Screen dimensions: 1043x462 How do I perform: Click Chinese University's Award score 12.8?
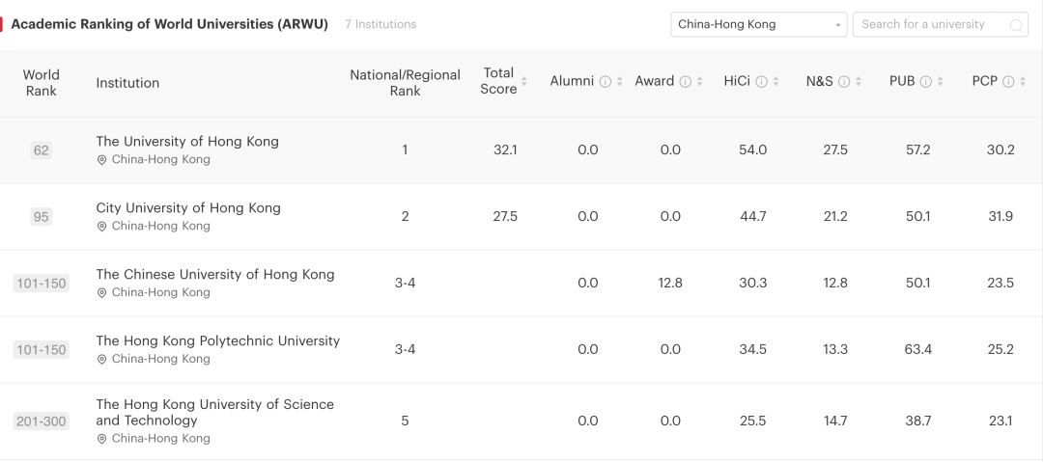click(x=670, y=284)
